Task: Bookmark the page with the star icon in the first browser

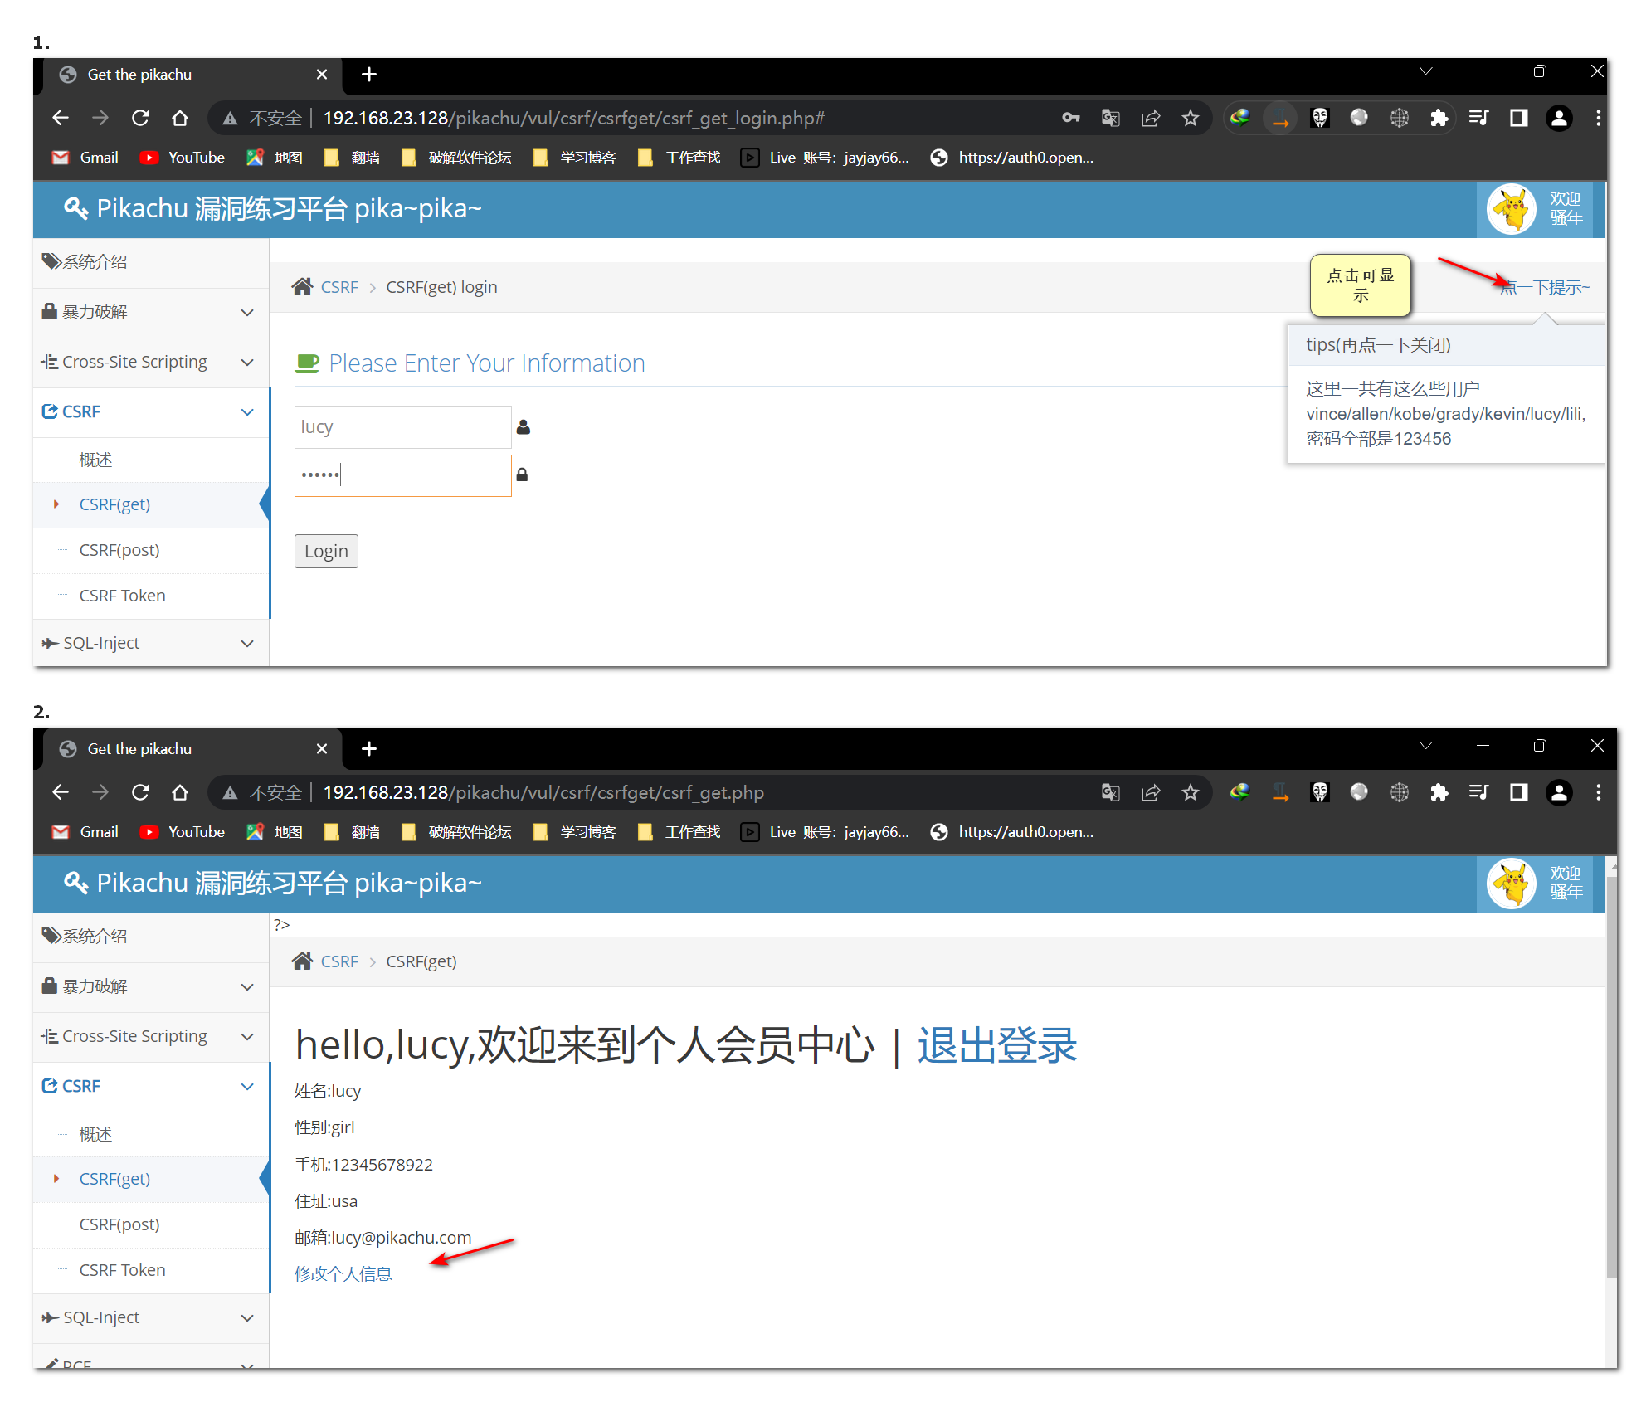Action: click(x=1191, y=118)
